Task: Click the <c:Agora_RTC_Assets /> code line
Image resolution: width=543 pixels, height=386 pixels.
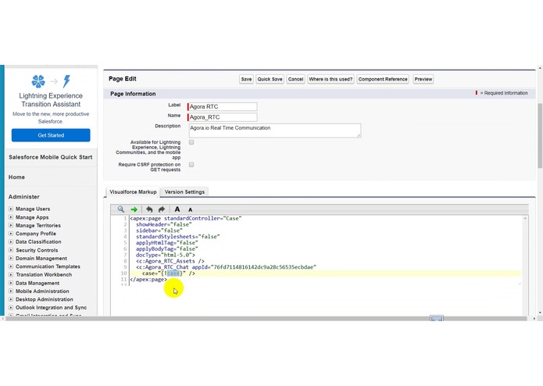Action: tap(170, 261)
